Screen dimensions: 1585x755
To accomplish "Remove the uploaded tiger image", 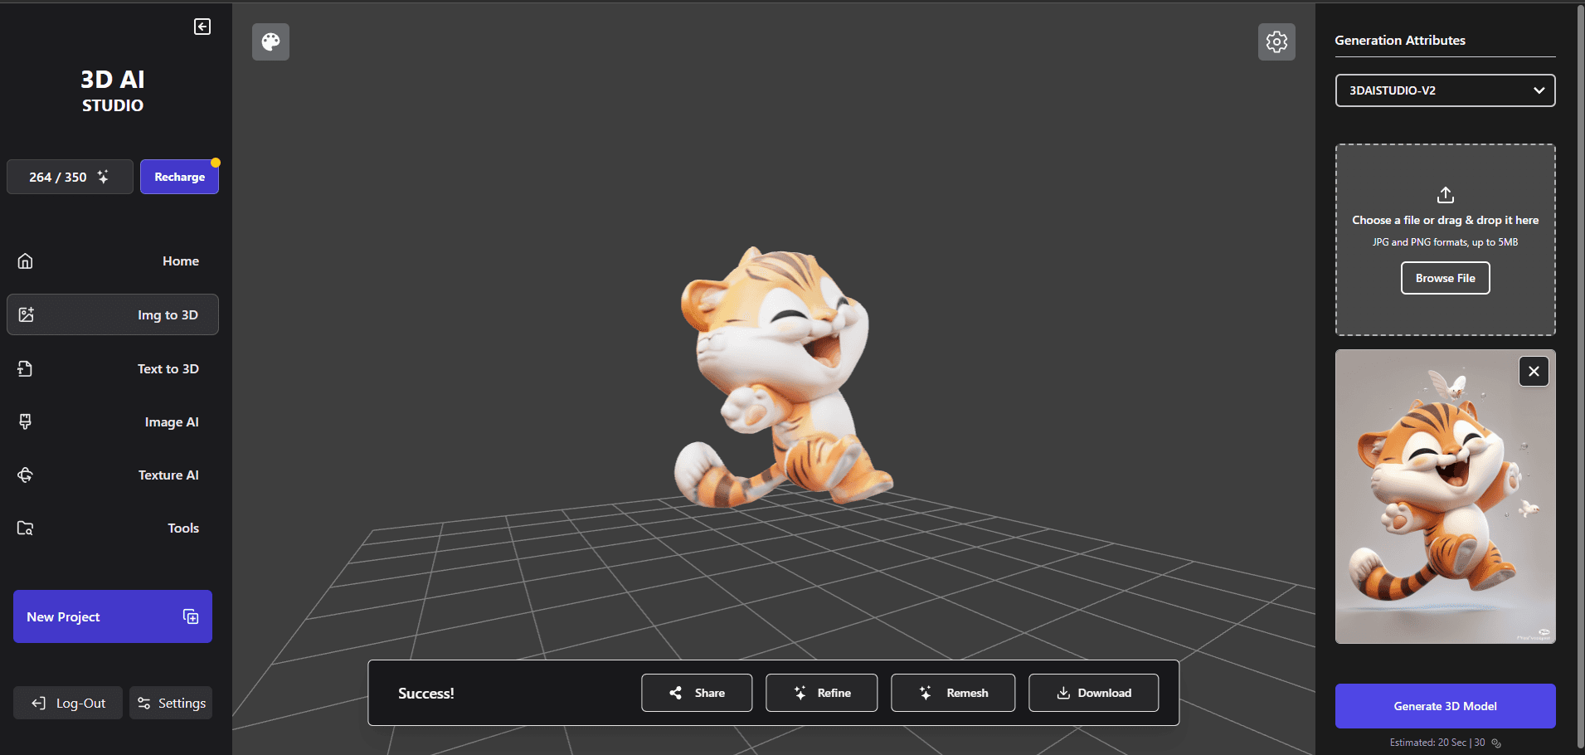I will [x=1533, y=371].
